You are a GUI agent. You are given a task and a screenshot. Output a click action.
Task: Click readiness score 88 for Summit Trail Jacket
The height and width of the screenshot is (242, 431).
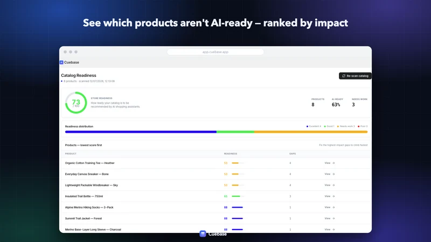(226, 218)
